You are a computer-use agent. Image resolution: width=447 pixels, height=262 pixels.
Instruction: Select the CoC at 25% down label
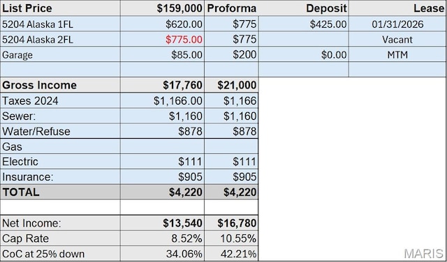[60, 254]
